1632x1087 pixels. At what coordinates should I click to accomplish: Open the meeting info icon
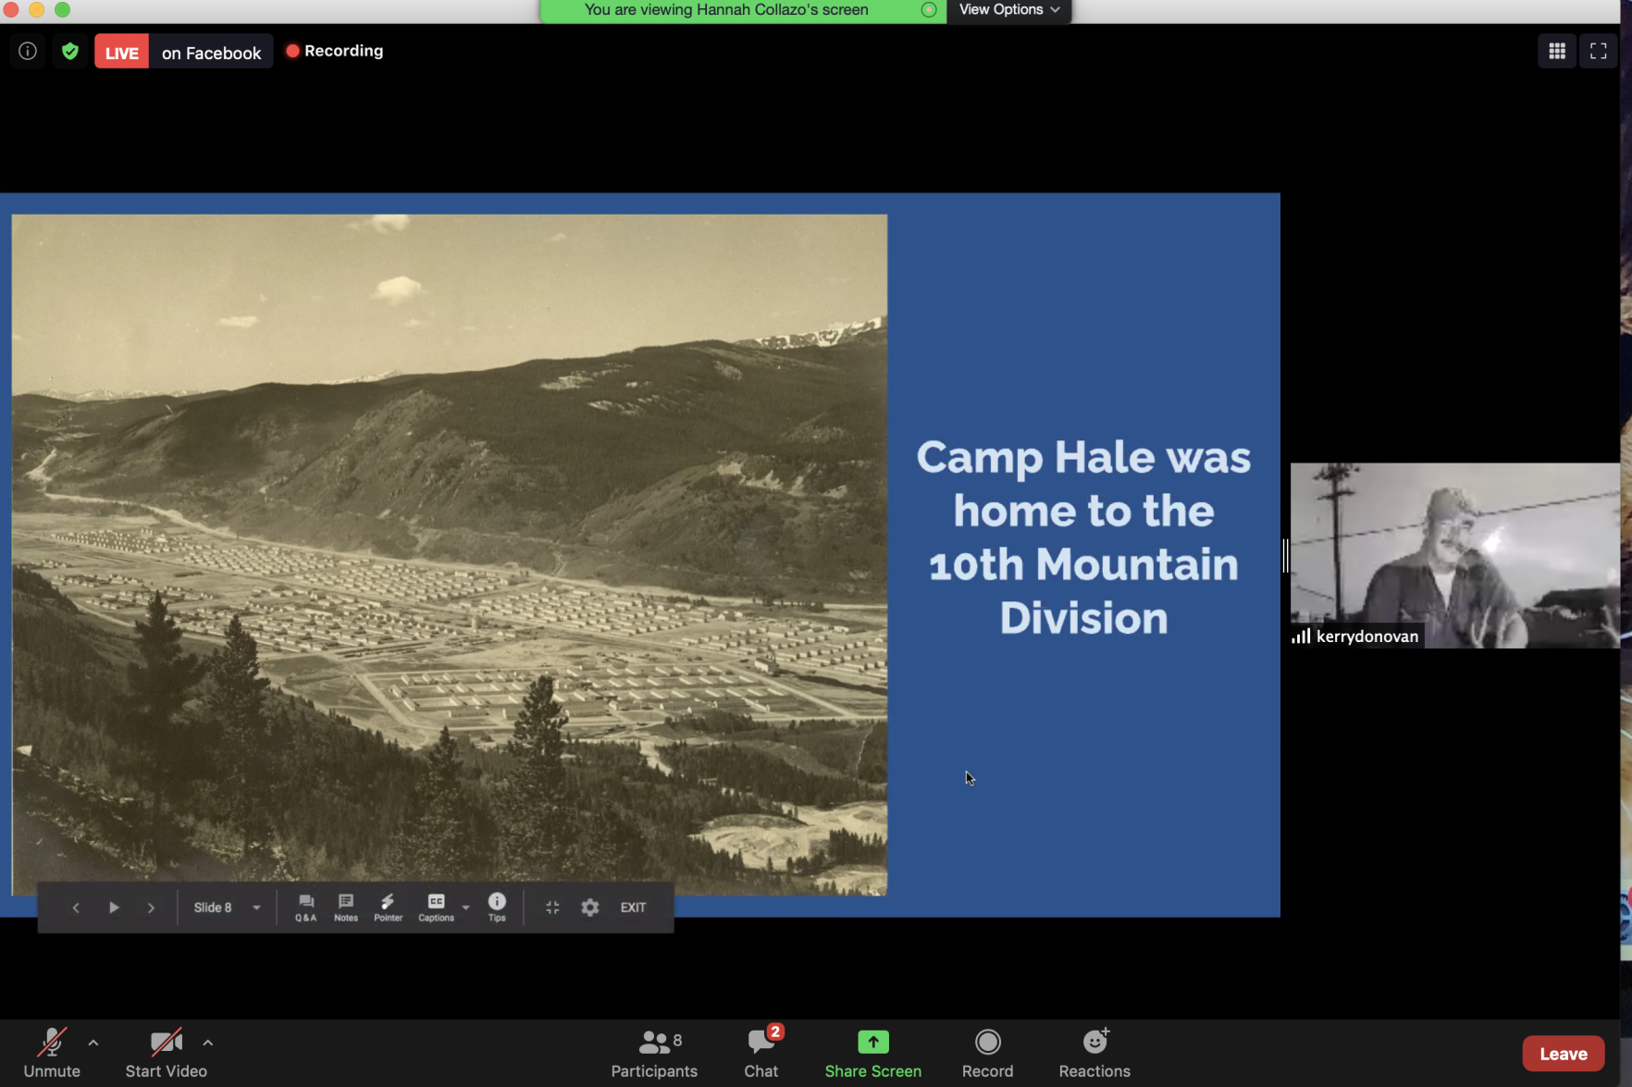28,51
